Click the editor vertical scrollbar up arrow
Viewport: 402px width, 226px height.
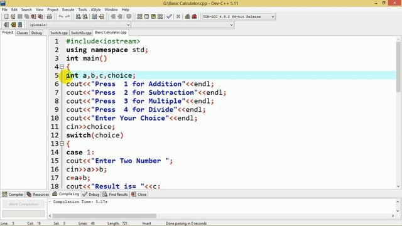click(398, 39)
